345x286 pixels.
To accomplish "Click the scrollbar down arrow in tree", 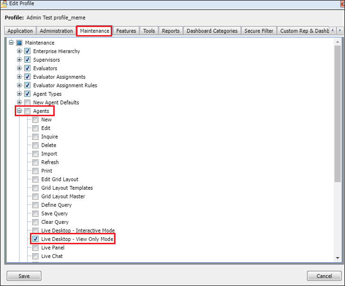I will point(337,258).
